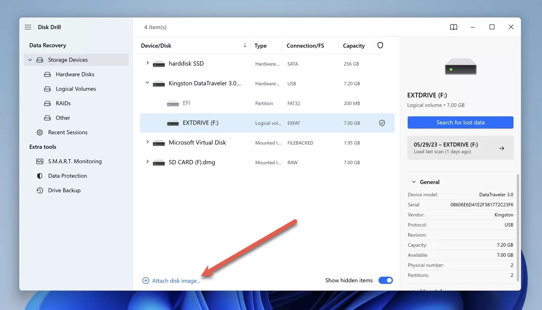This screenshot has height=310, width=542.
Task: Click the shield icon next to Capacity header
Action: 380,45
